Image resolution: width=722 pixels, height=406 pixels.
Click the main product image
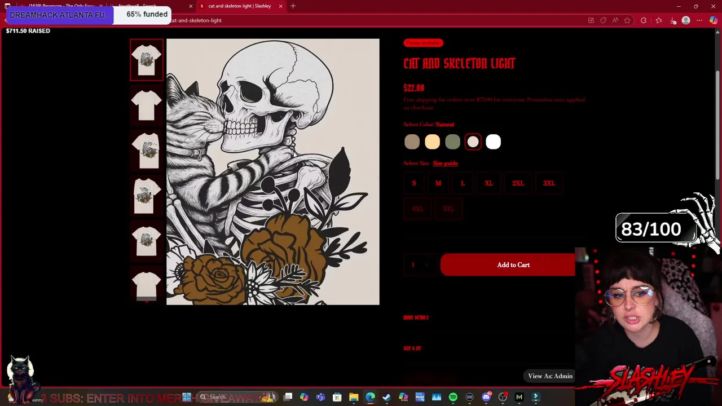coord(273,171)
